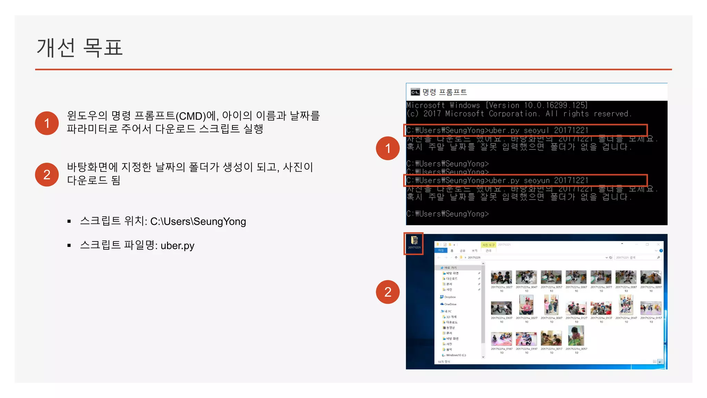The height and width of the screenshot is (398, 707).
Task: Click the navigation pane scroll down arrow
Action: pyautogui.click(x=483, y=357)
